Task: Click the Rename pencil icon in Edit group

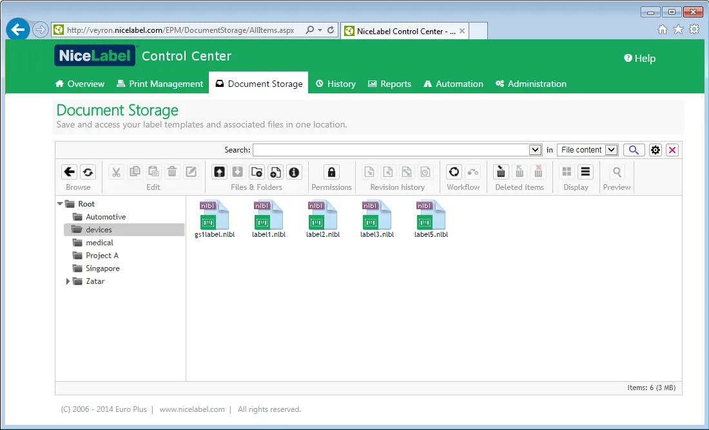Action: coord(191,172)
